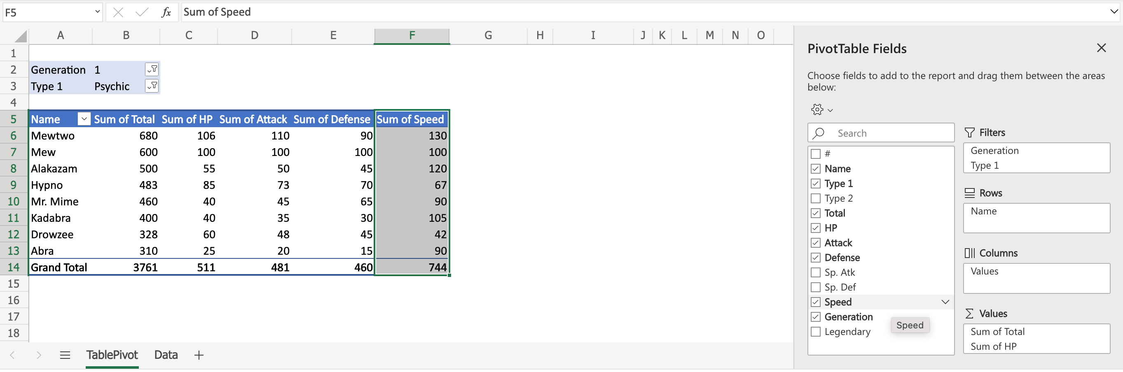Image resolution: width=1123 pixels, height=372 pixels.
Task: Open the sheet list hamburger icon
Action: pyautogui.click(x=65, y=355)
